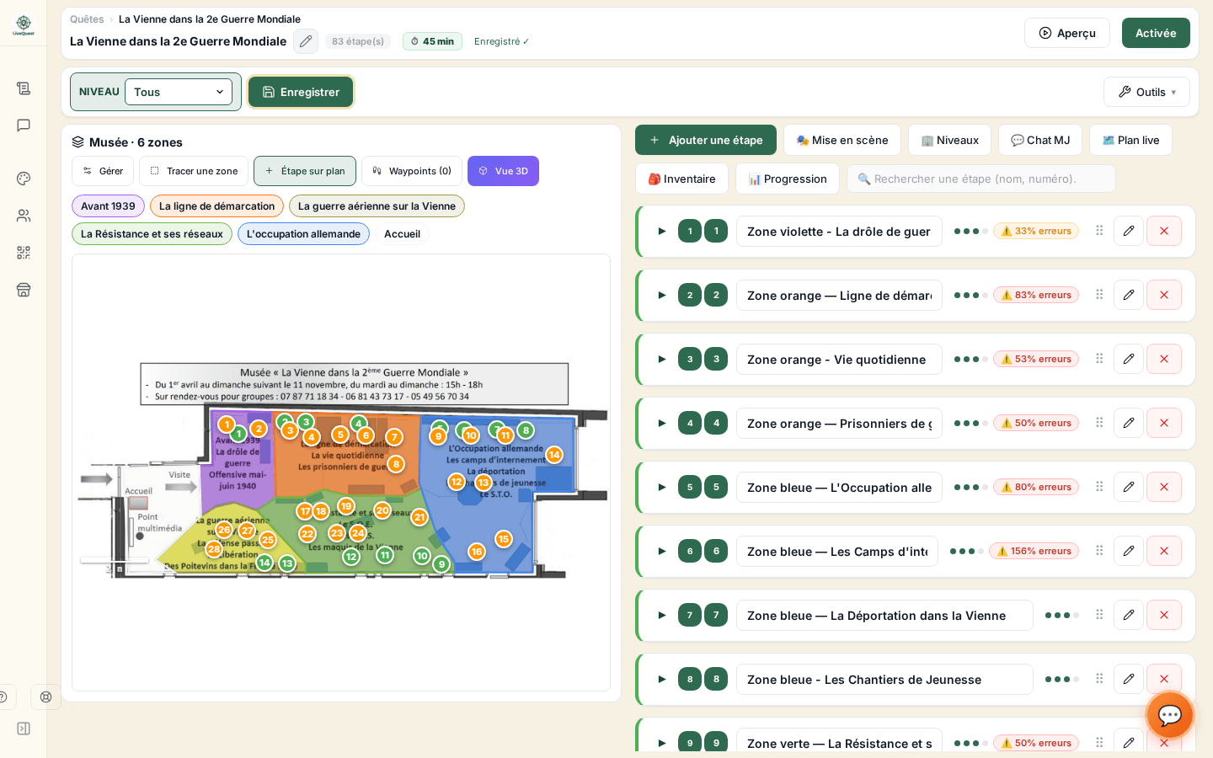This screenshot has height=758, width=1213.
Task: Expand step 1 Zone violette row
Action: click(x=662, y=231)
